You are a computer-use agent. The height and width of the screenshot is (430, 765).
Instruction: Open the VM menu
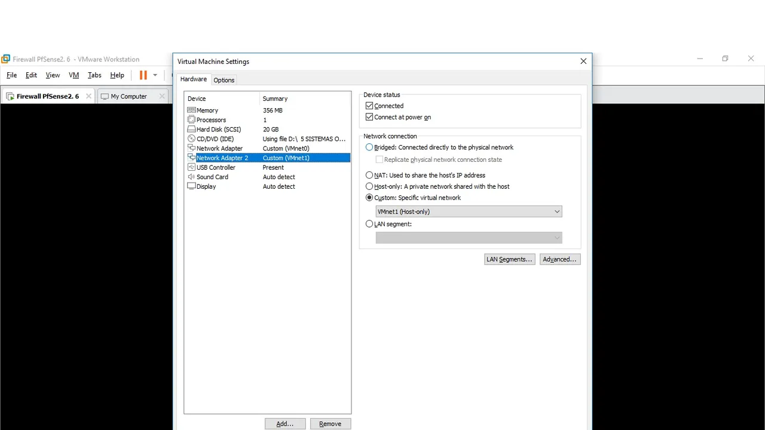(x=74, y=75)
